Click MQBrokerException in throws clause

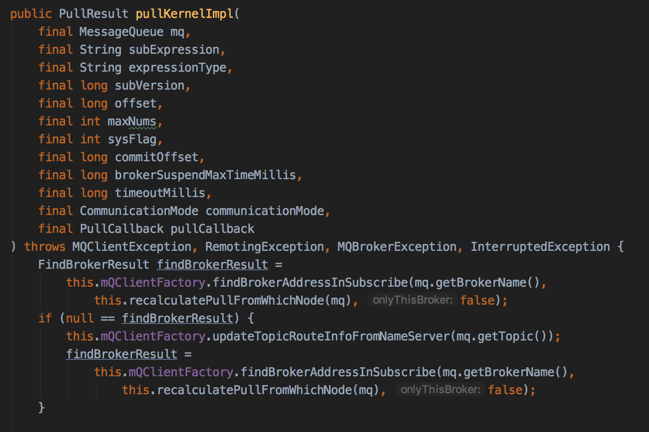click(397, 247)
